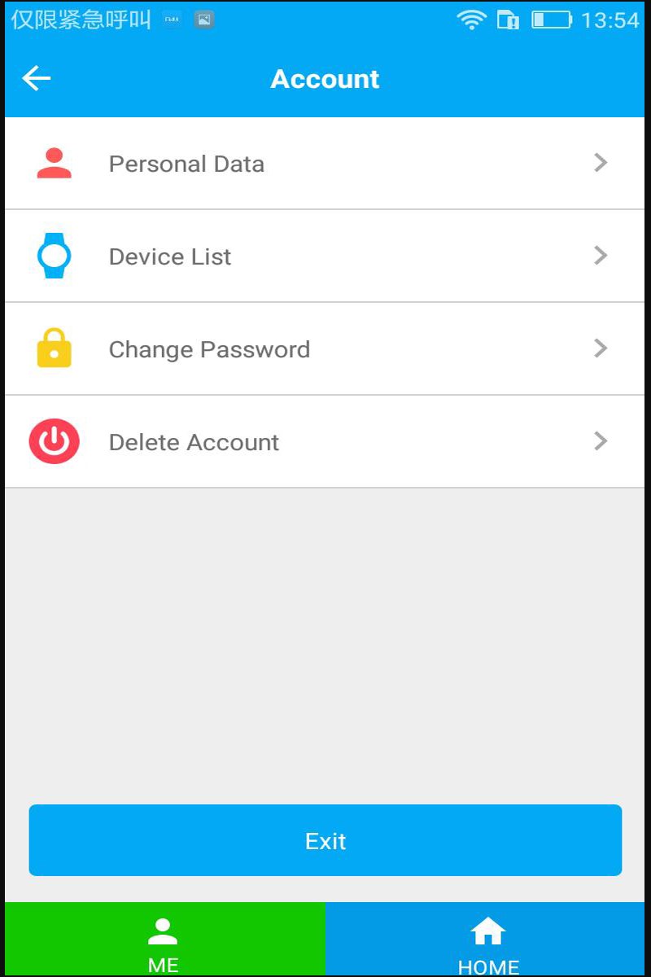The height and width of the screenshot is (977, 651).
Task: Tap the Delete Account label
Action: pos(194,442)
